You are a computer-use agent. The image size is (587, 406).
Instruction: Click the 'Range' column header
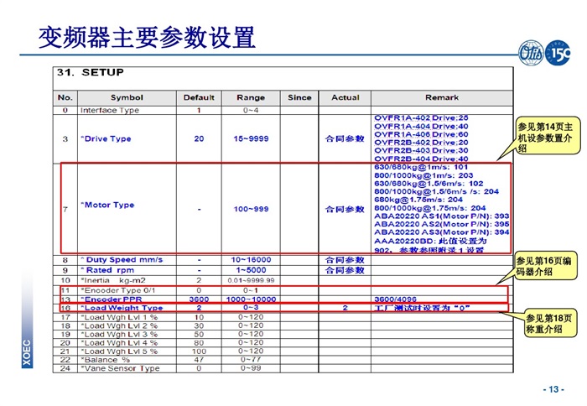(x=251, y=98)
